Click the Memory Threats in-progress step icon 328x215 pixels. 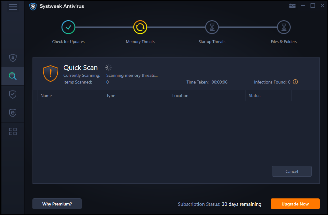tap(140, 27)
